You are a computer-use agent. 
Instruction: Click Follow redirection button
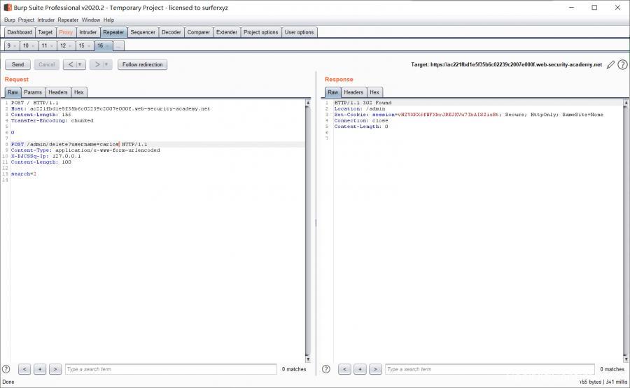click(x=142, y=64)
